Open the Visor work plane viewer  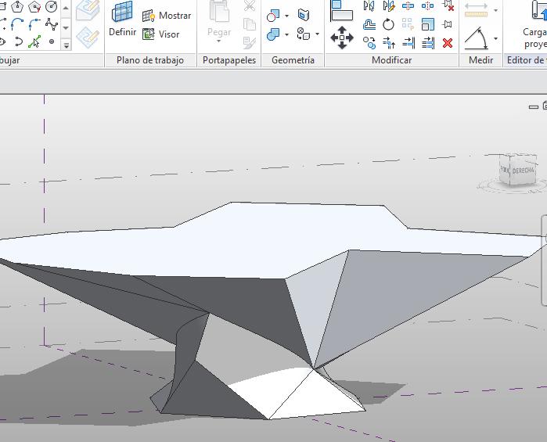point(161,34)
